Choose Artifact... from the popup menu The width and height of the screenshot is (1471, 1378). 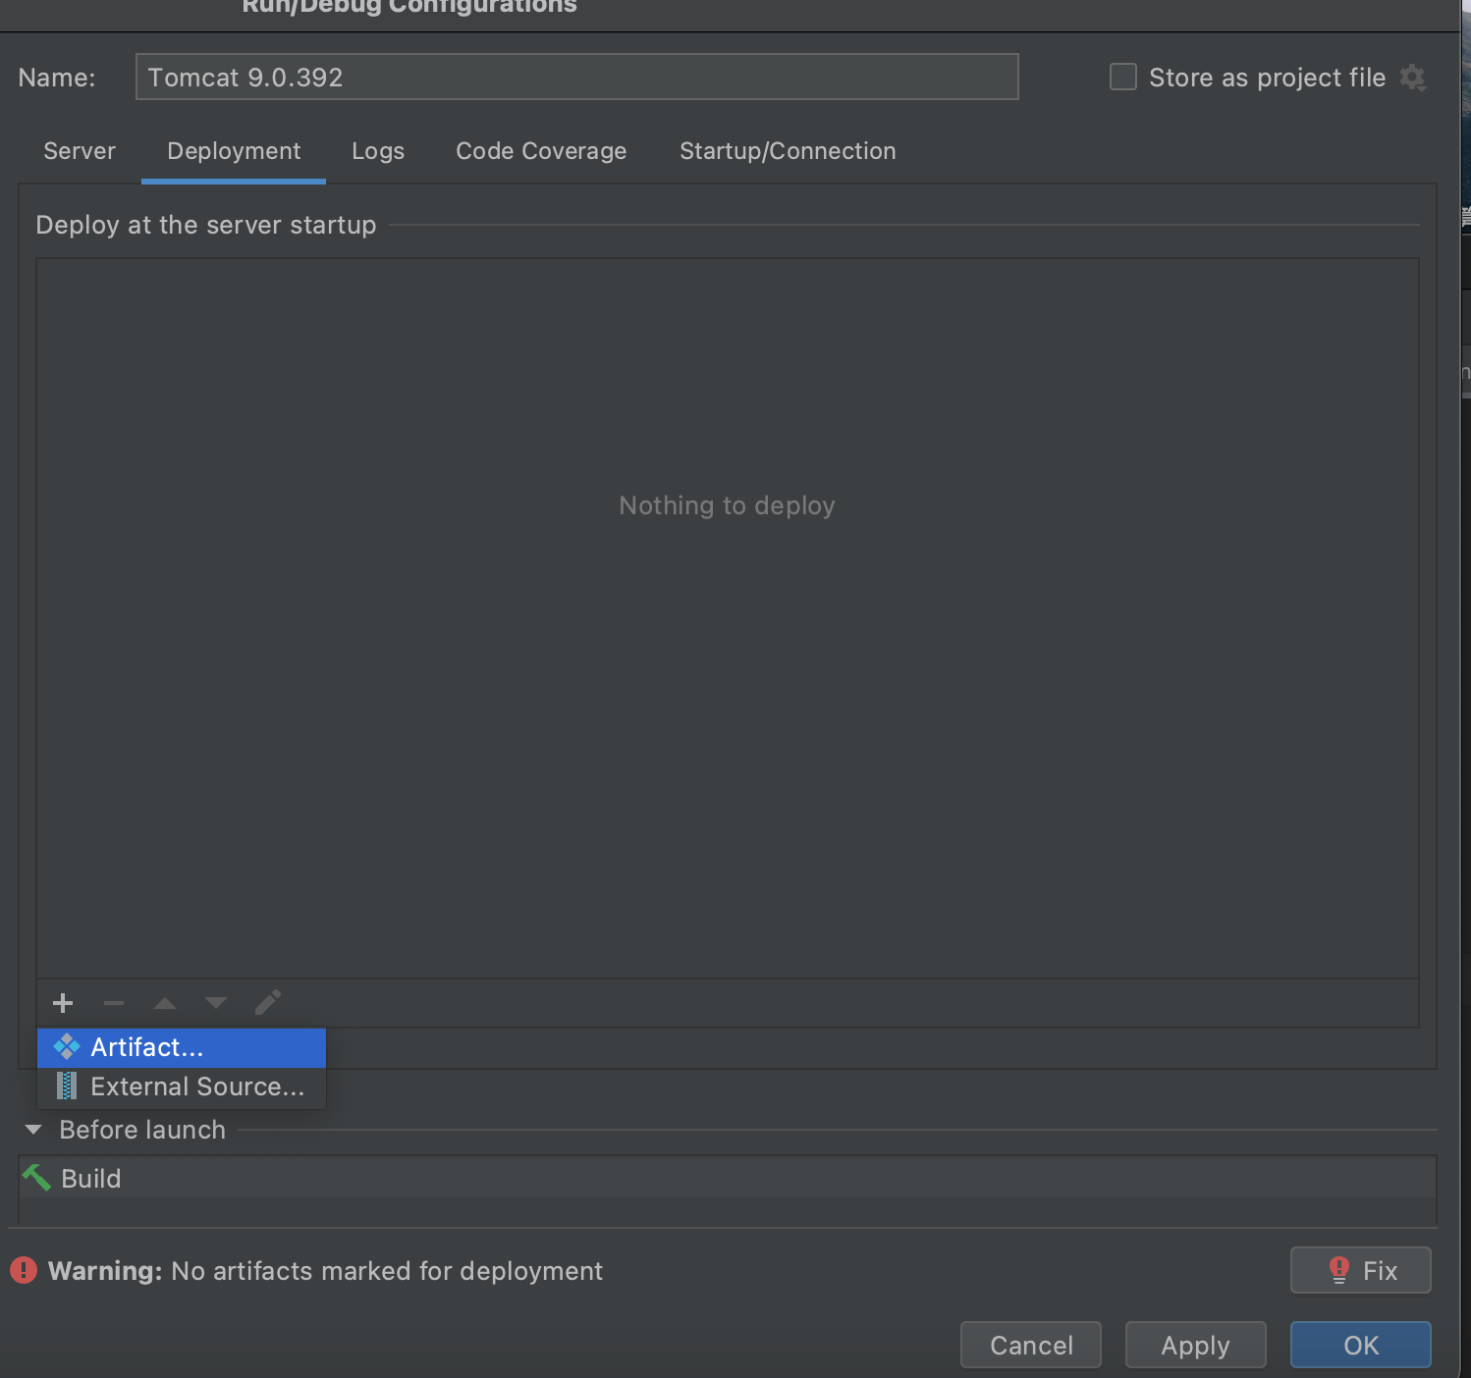click(182, 1047)
